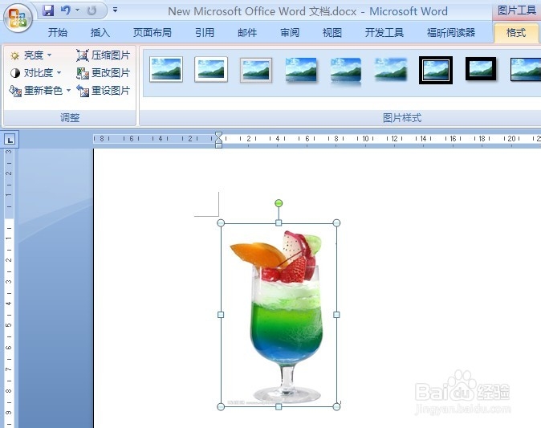This screenshot has height=428, width=541.
Task: Apply the sixth soft edge picture style
Action: [391, 70]
